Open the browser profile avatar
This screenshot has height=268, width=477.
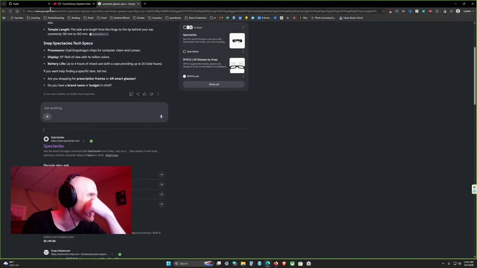(x=458, y=11)
